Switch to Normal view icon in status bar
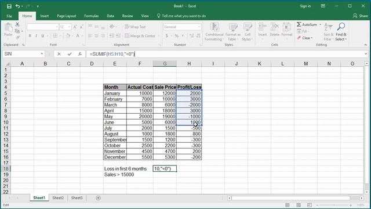This screenshot has width=371, height=209. click(x=288, y=205)
